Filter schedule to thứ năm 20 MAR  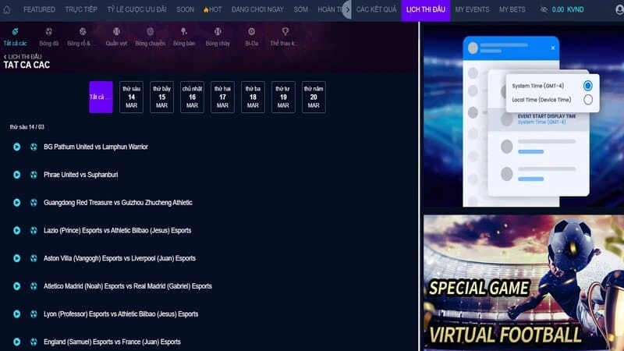pos(314,97)
